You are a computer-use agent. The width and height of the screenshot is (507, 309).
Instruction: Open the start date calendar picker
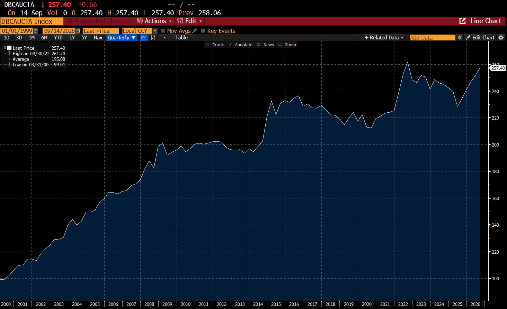tap(36, 31)
